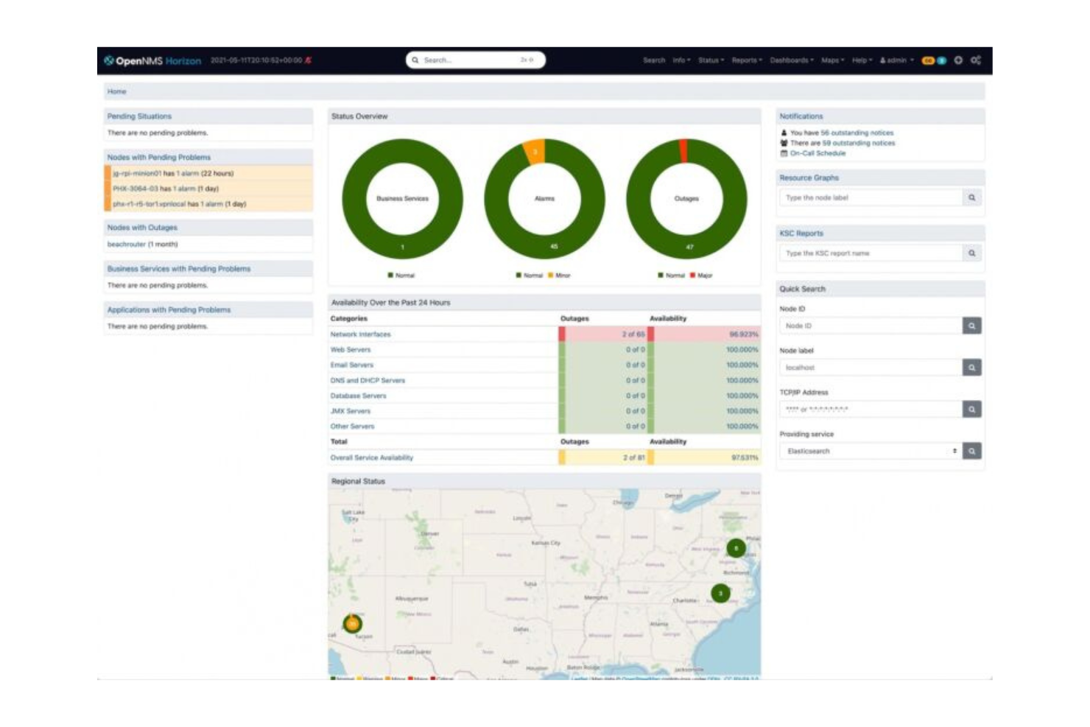Click the orange notification count badge in the header
The width and height of the screenshot is (1090, 727).
pyautogui.click(x=927, y=60)
